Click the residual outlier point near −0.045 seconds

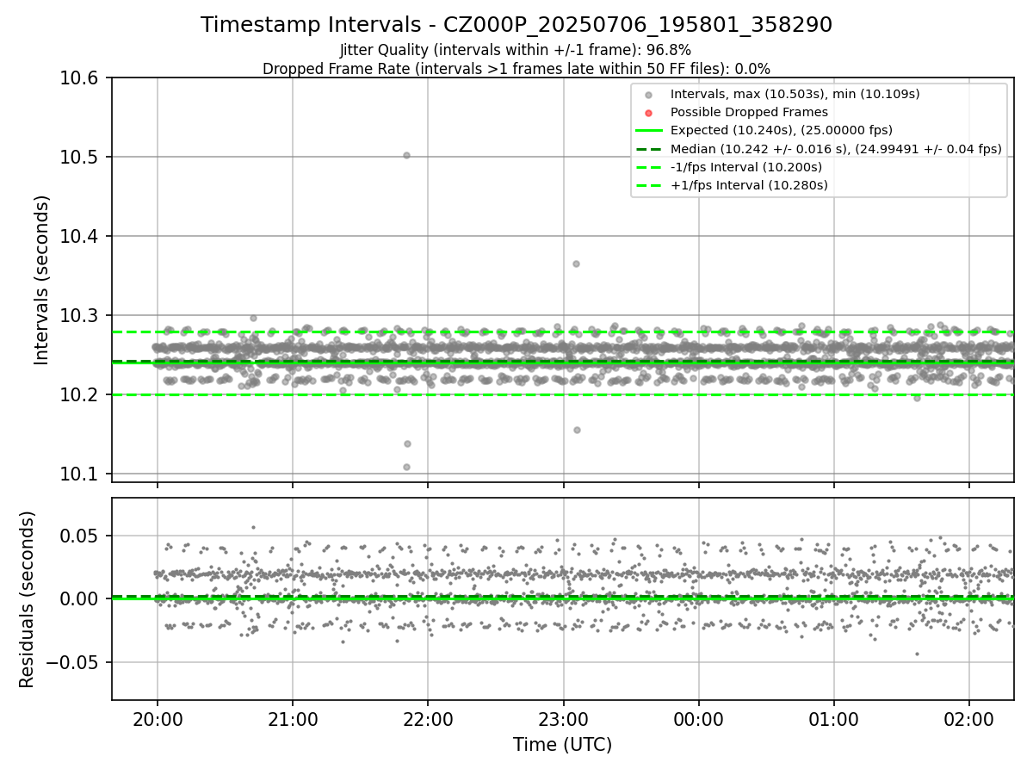point(917,654)
